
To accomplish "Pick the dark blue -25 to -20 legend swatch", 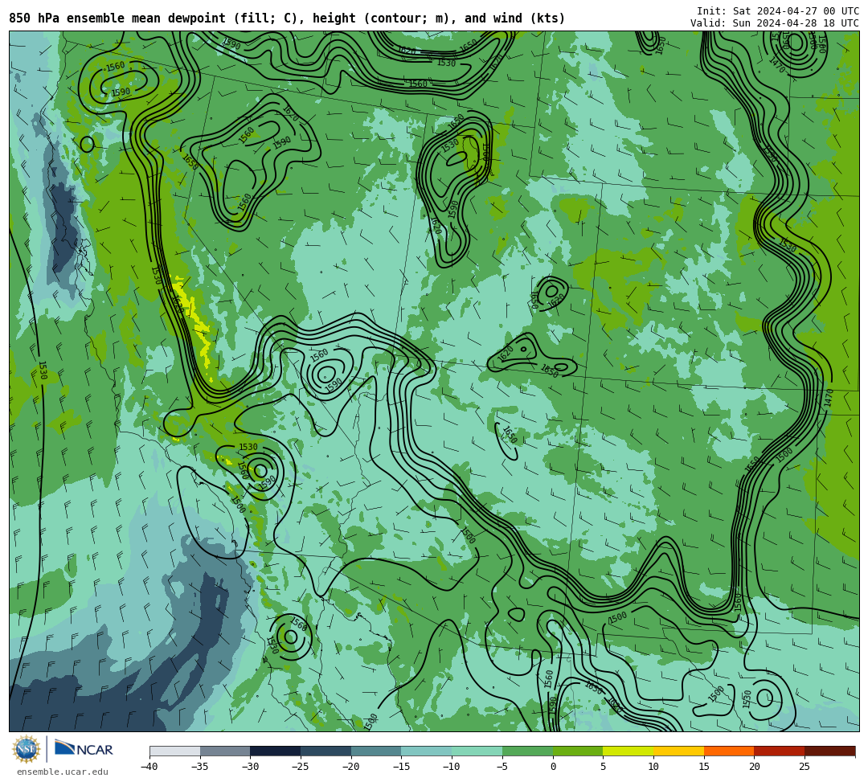I will [x=325, y=751].
